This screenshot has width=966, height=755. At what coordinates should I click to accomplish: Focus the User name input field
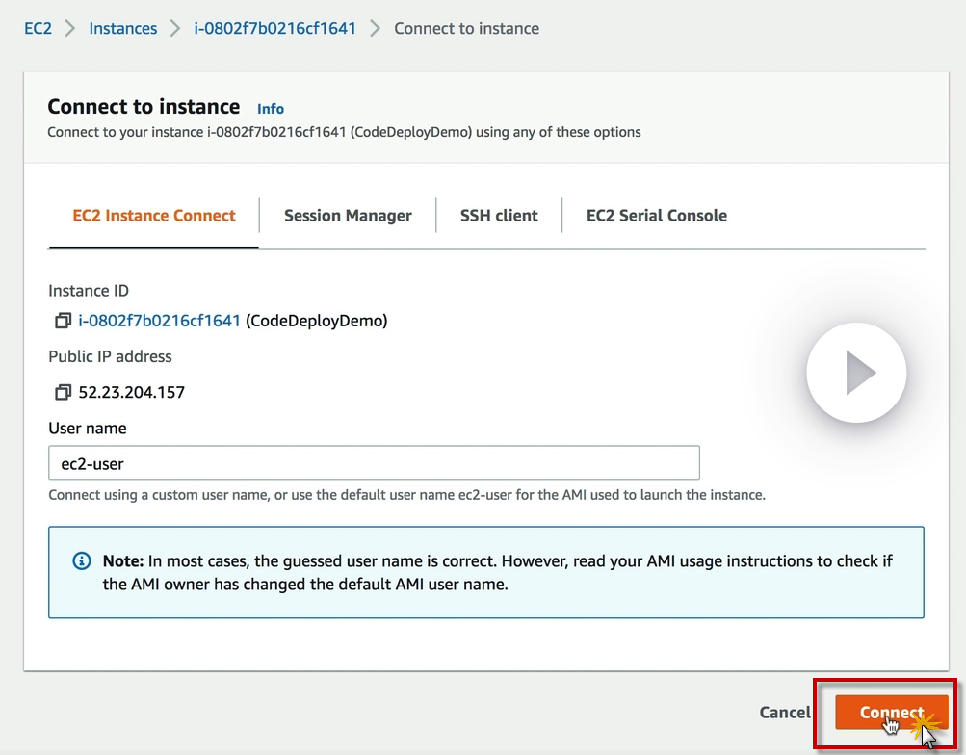pyautogui.click(x=374, y=463)
